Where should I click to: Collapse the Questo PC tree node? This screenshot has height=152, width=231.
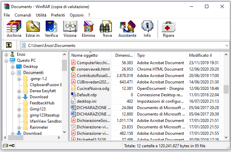[6, 61]
